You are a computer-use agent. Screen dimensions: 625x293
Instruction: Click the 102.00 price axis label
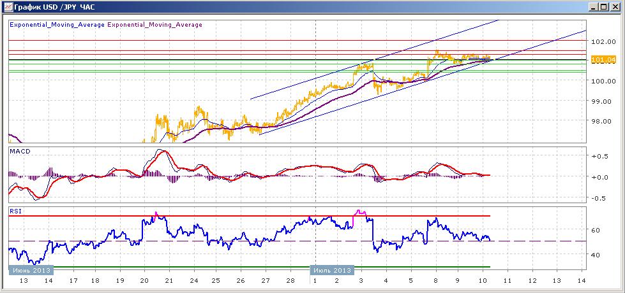(x=603, y=41)
